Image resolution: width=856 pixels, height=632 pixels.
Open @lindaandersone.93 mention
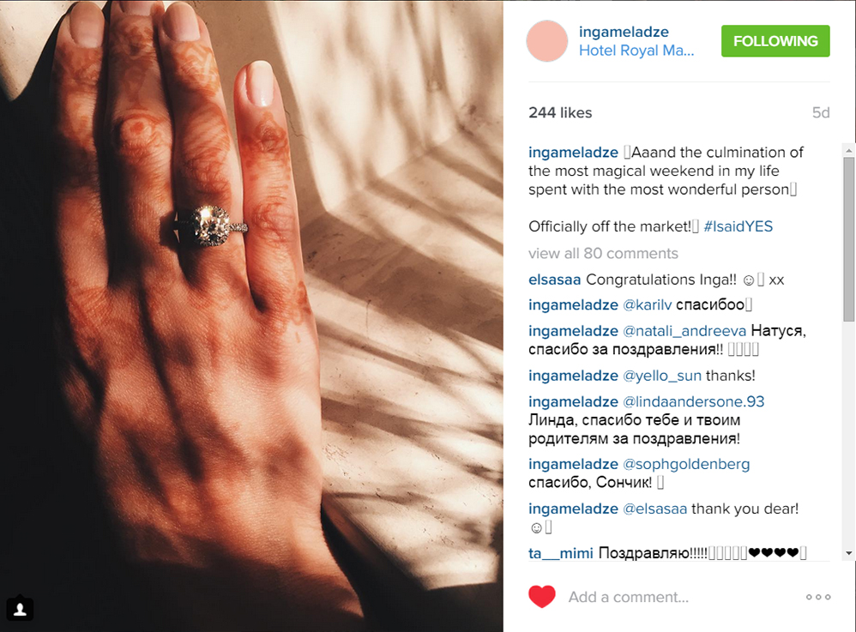(693, 401)
